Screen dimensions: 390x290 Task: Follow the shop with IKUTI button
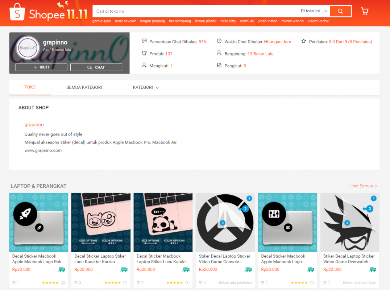pyautogui.click(x=41, y=67)
